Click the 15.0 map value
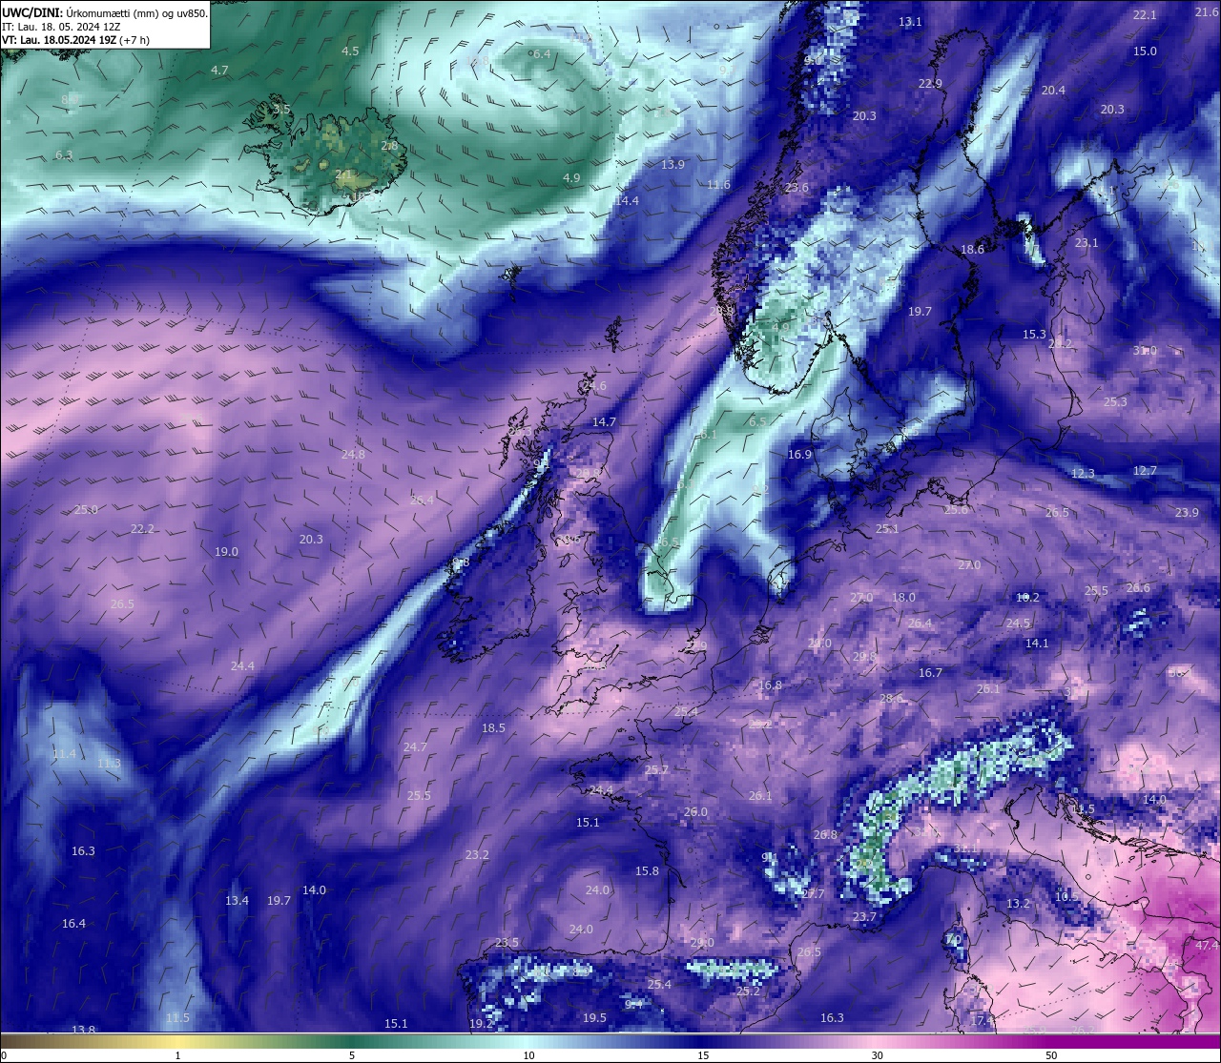1221x1063 pixels. tap(1145, 51)
